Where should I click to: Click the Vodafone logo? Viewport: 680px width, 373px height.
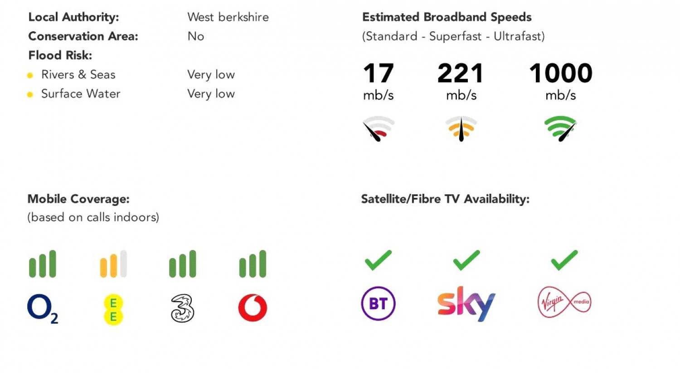[x=253, y=308]
